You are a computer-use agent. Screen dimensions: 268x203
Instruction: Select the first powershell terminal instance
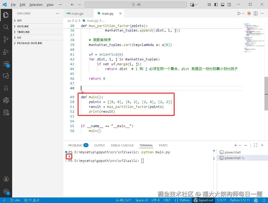pyautogui.click(x=242, y=153)
